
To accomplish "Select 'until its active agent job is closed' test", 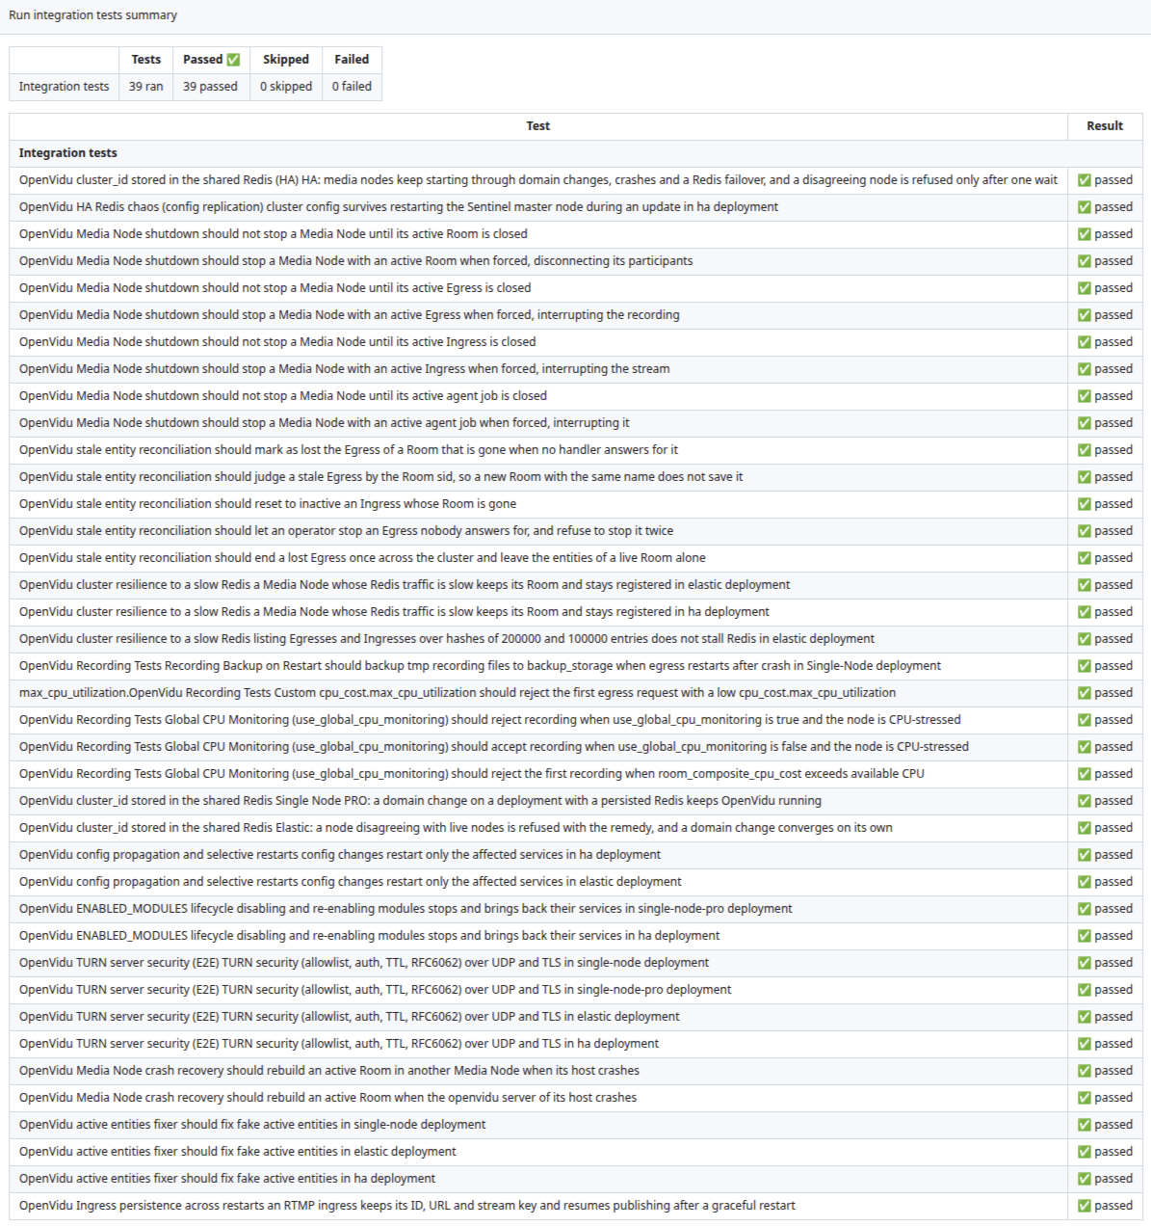I will (283, 396).
